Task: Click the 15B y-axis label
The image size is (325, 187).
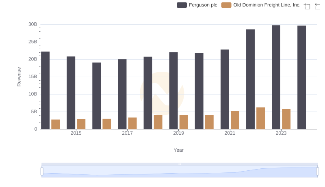Action: tap(33, 77)
